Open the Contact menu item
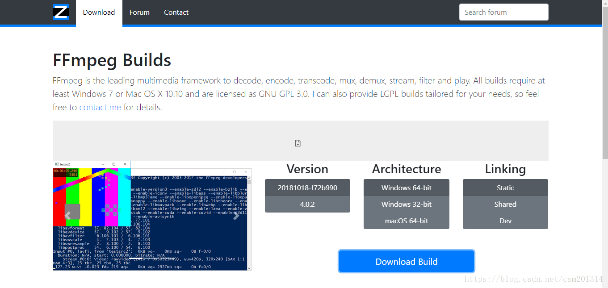 click(x=176, y=13)
